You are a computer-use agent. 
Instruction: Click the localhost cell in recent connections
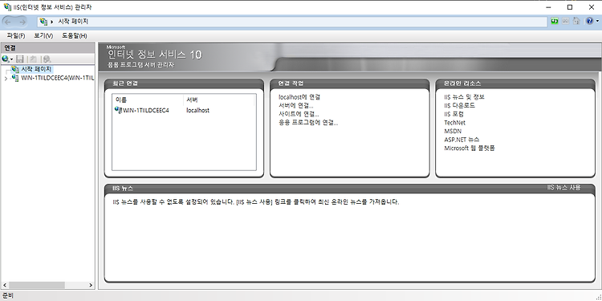click(197, 111)
